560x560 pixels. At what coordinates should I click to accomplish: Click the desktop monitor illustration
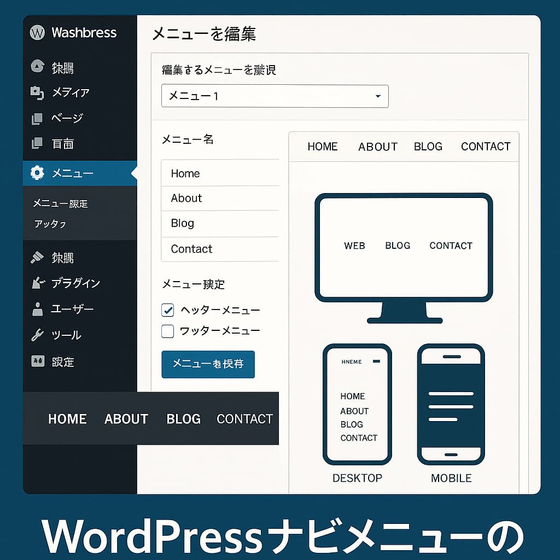pos(404,258)
